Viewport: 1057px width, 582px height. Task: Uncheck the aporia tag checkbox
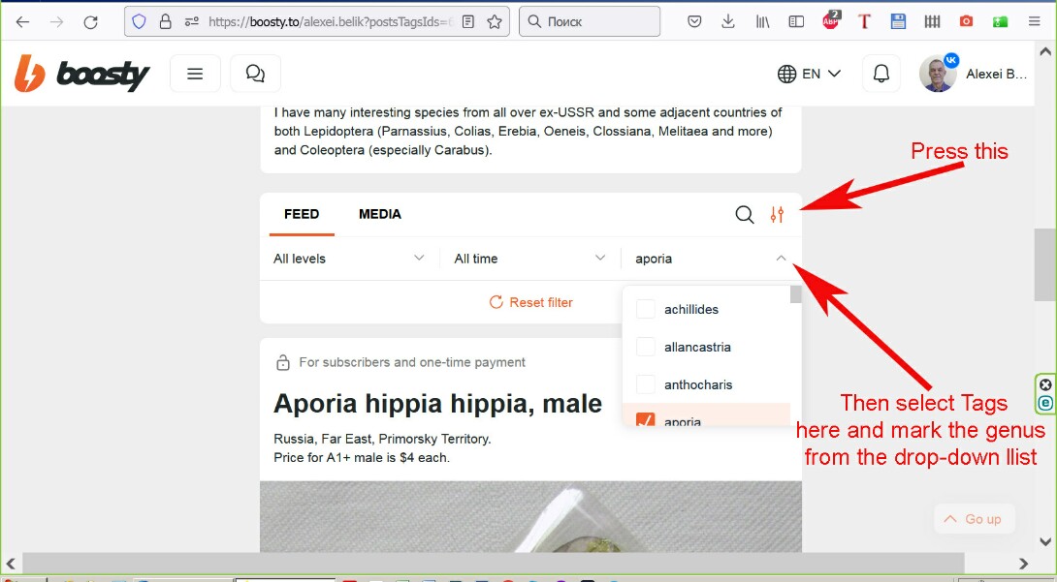[x=646, y=420]
